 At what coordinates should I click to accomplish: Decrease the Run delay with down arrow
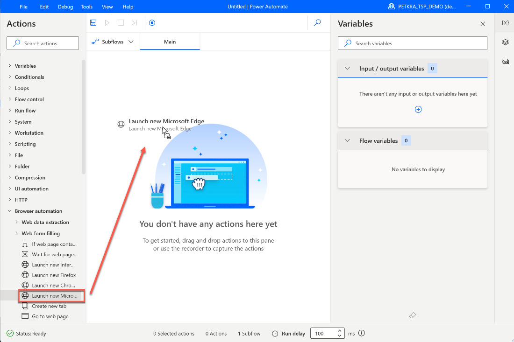[340, 336]
